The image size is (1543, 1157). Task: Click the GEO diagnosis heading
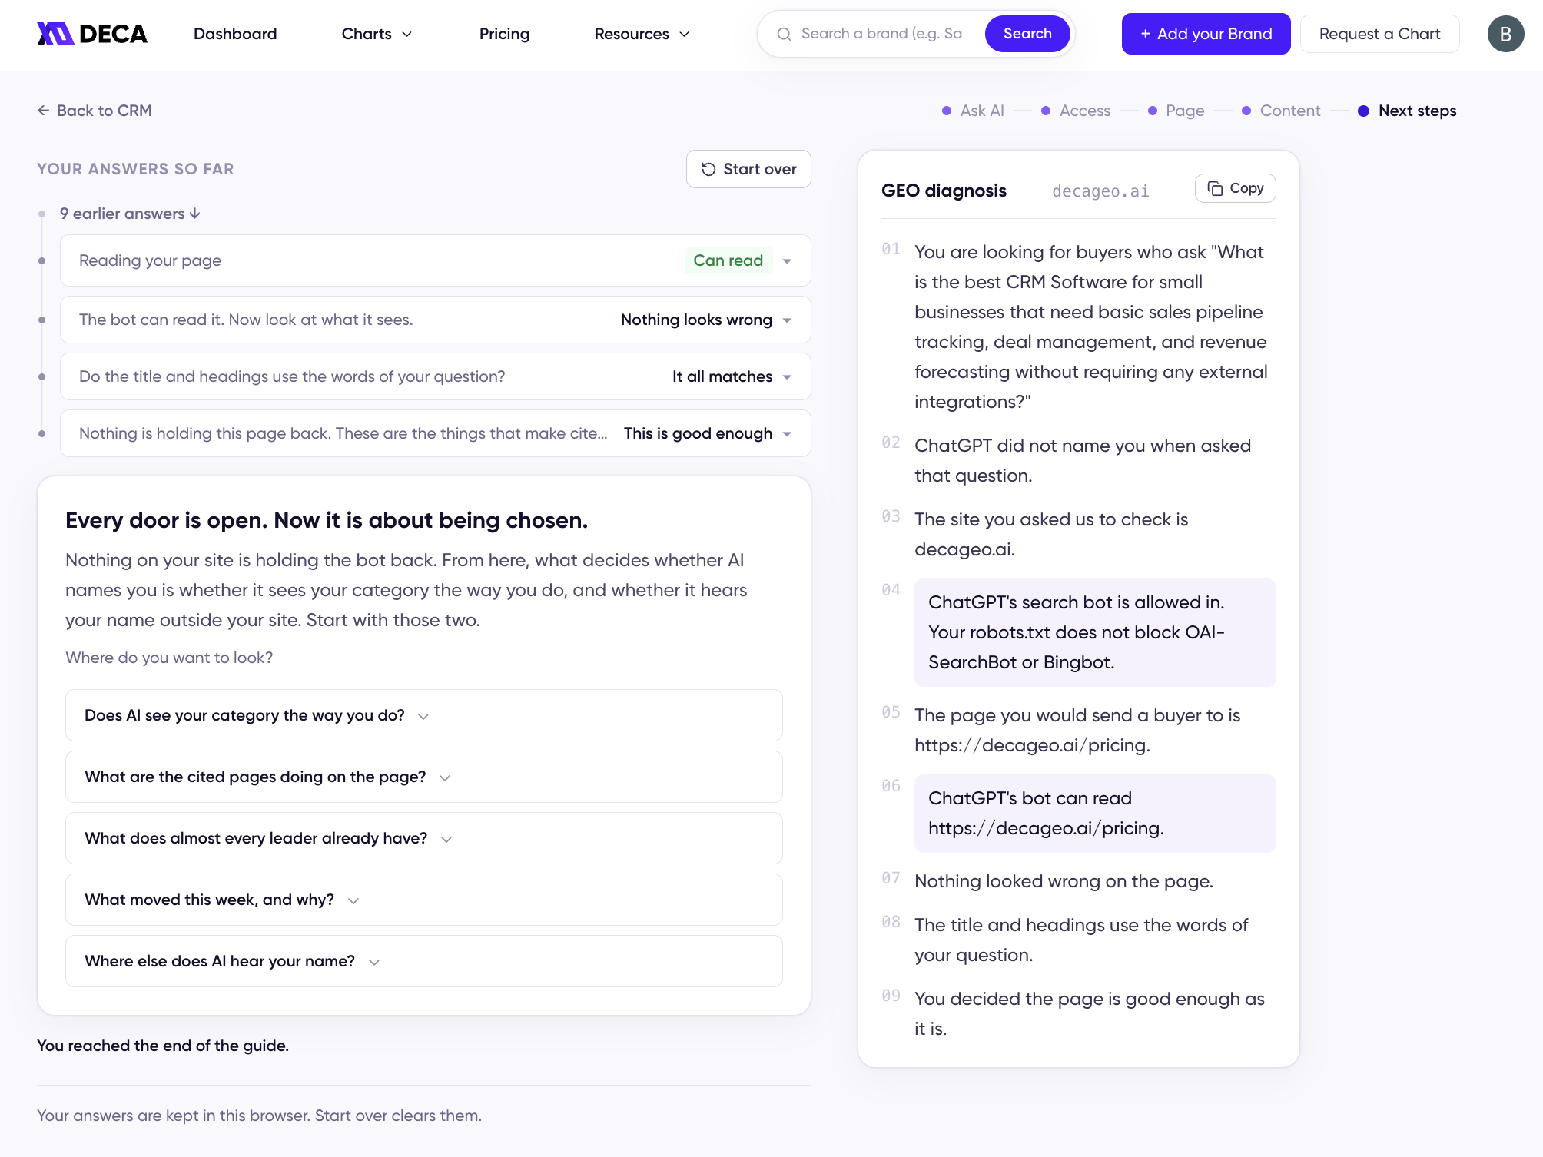point(944,191)
